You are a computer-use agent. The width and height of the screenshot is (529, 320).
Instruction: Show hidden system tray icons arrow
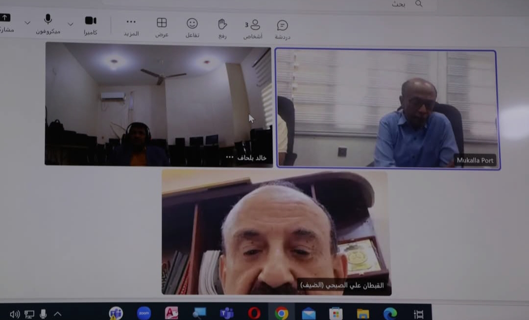57,314
